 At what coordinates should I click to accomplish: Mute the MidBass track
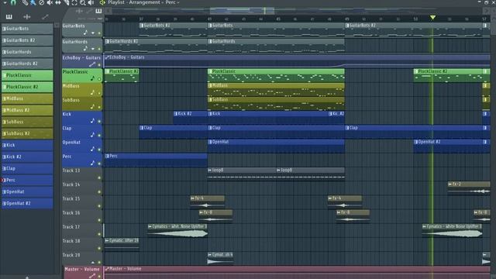(99, 93)
